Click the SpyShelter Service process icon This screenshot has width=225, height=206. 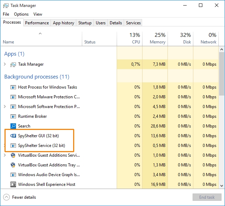[x=13, y=146]
